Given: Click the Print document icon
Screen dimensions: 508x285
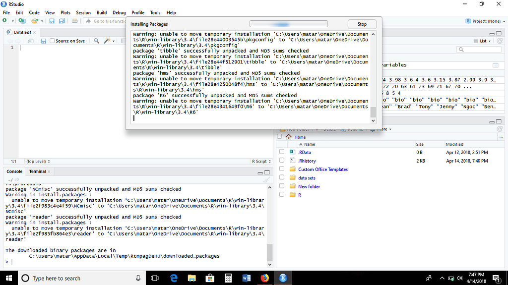Looking at the screenshot, I should (x=74, y=21).
